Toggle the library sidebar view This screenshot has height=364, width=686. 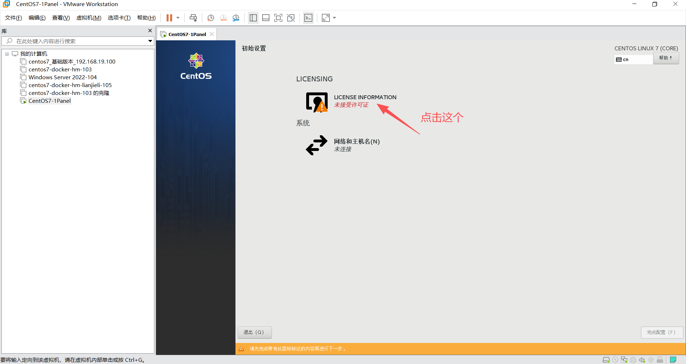click(x=253, y=18)
